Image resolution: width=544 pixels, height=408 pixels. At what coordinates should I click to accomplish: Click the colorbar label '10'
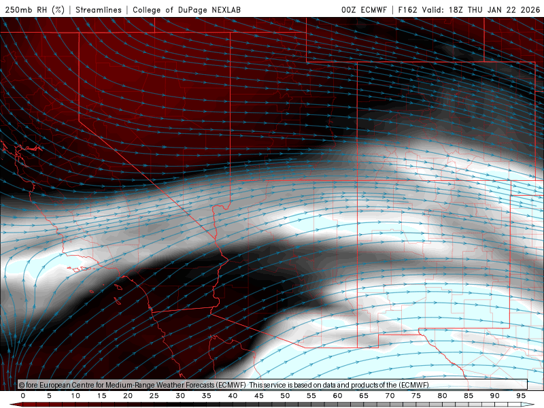[75, 396]
